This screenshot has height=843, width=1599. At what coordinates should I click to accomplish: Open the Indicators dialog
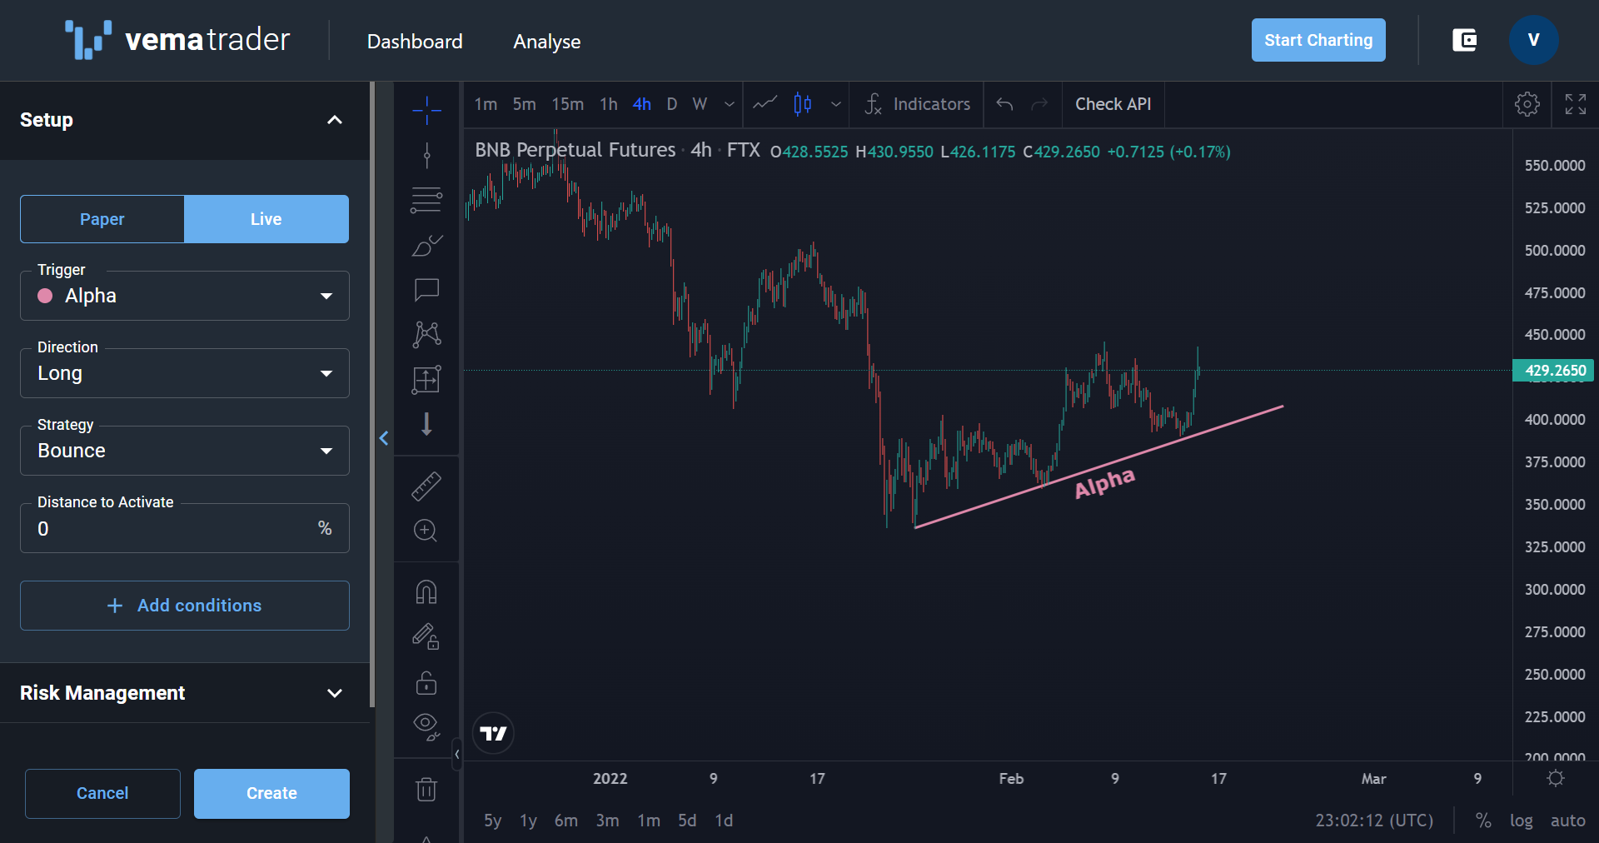(917, 104)
